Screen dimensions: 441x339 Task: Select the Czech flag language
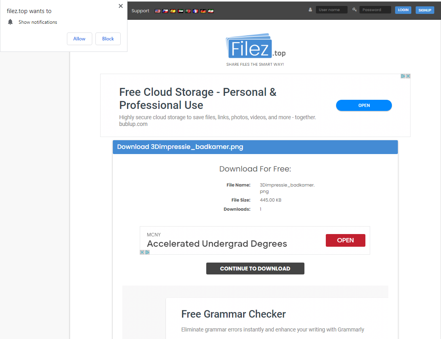[165, 11]
